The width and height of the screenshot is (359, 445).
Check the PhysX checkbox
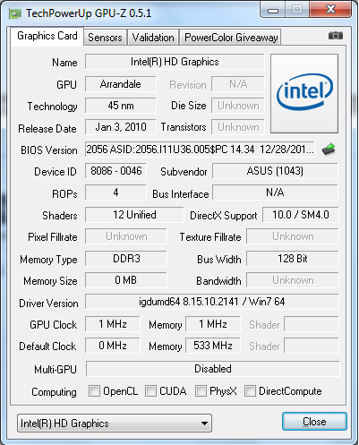coord(201,390)
